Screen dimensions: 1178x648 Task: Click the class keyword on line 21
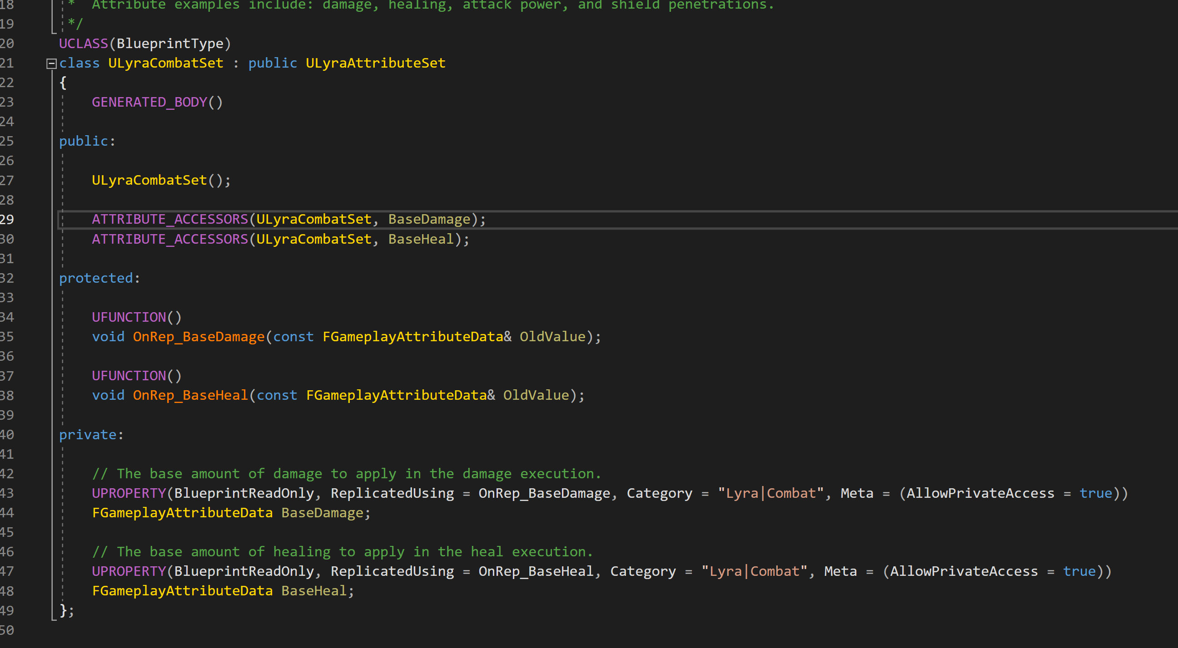pos(79,63)
